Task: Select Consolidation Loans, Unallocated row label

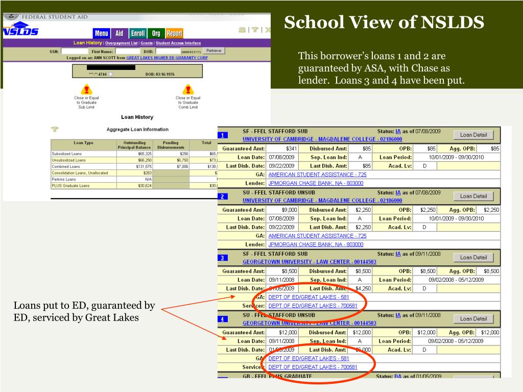Action: (80, 173)
